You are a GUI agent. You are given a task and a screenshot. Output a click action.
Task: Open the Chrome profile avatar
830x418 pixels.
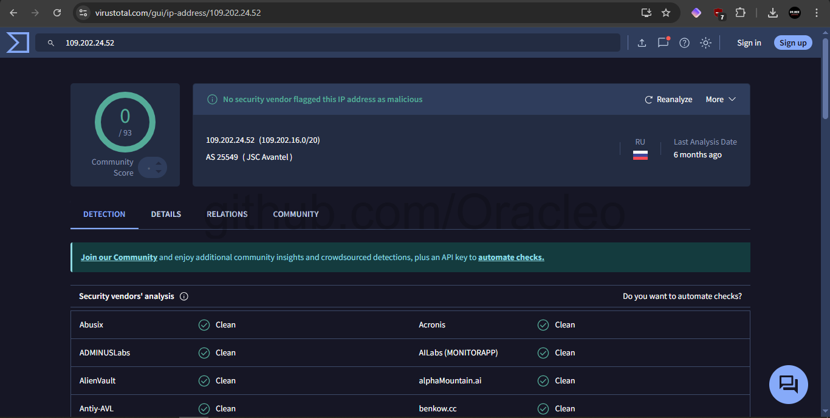tap(795, 12)
